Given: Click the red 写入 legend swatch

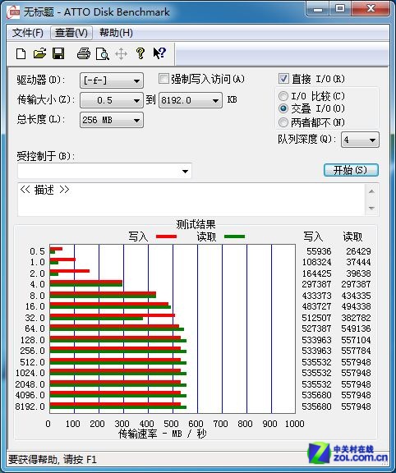Looking at the screenshot, I should pyautogui.click(x=166, y=236).
